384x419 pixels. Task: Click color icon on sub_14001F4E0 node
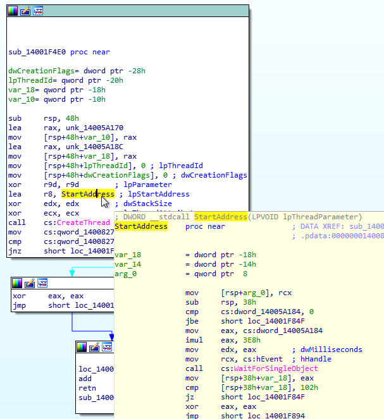click(13, 11)
